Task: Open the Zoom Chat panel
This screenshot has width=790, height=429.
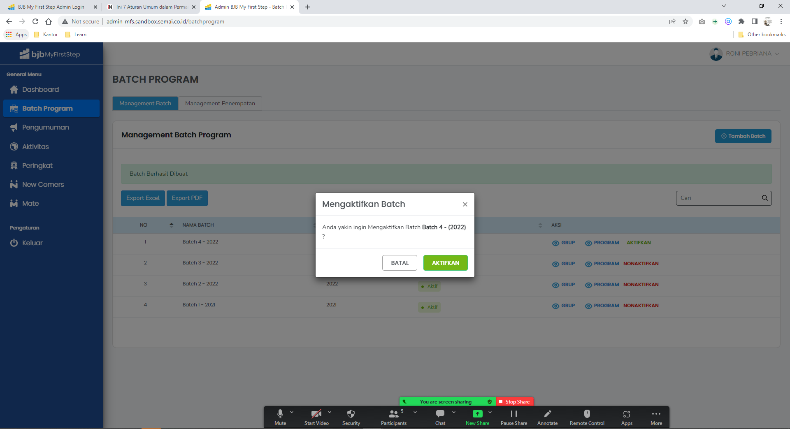Action: pos(440,417)
